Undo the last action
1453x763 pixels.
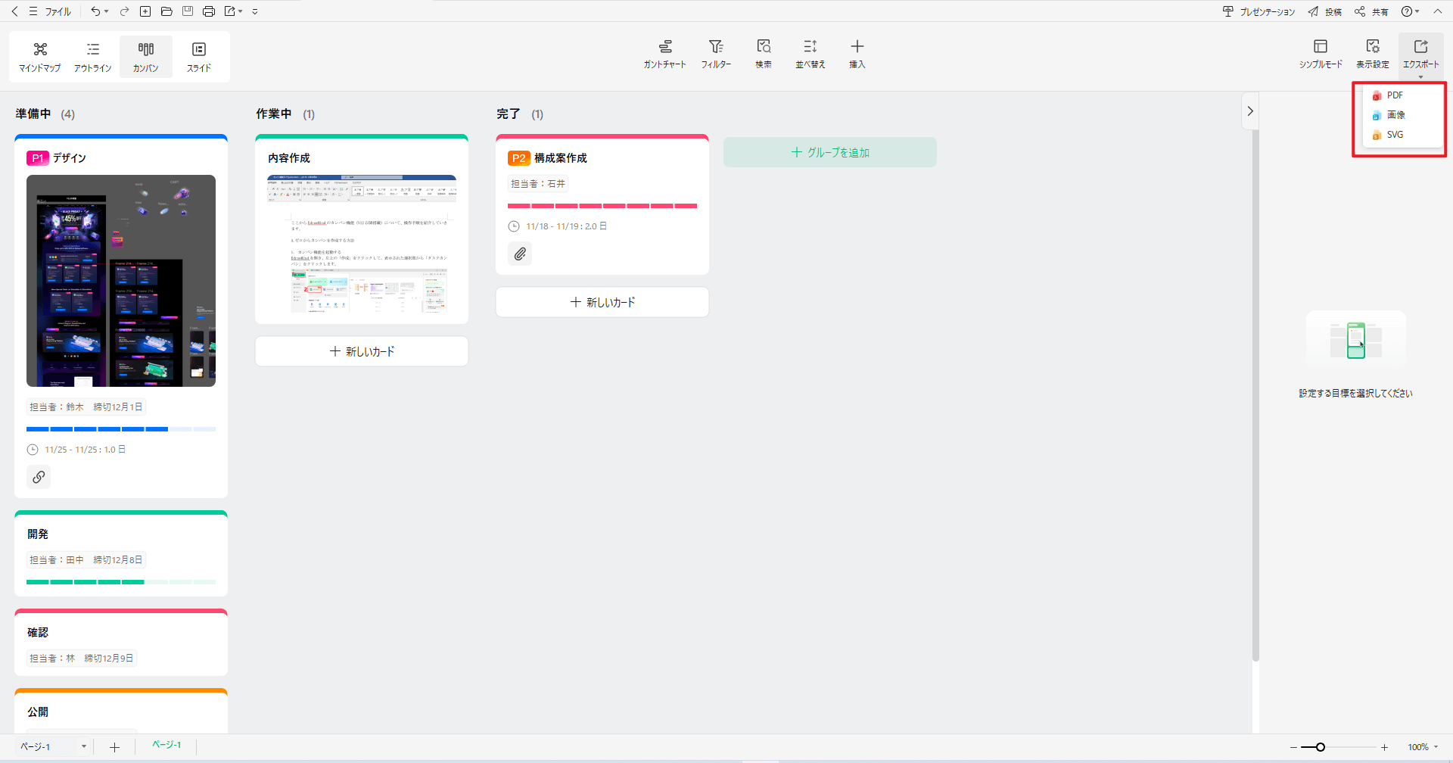click(95, 11)
